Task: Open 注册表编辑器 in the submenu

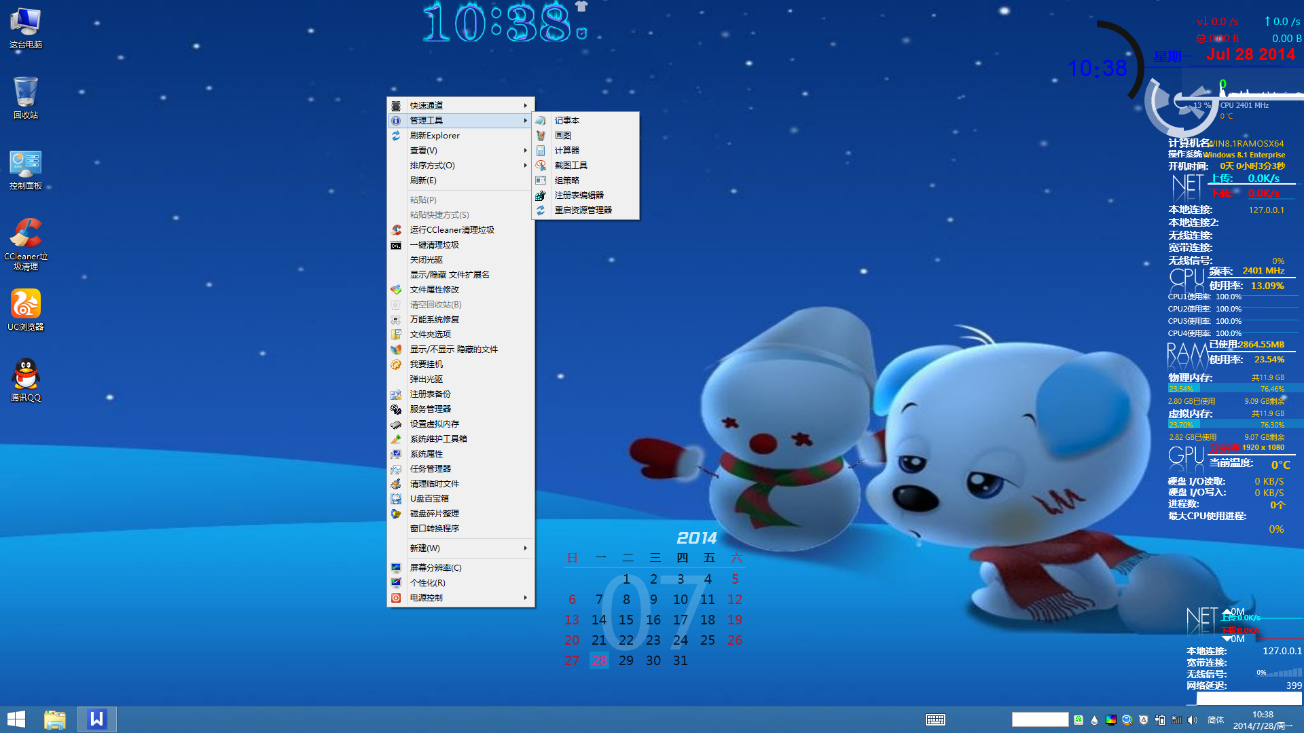Action: click(x=585, y=195)
